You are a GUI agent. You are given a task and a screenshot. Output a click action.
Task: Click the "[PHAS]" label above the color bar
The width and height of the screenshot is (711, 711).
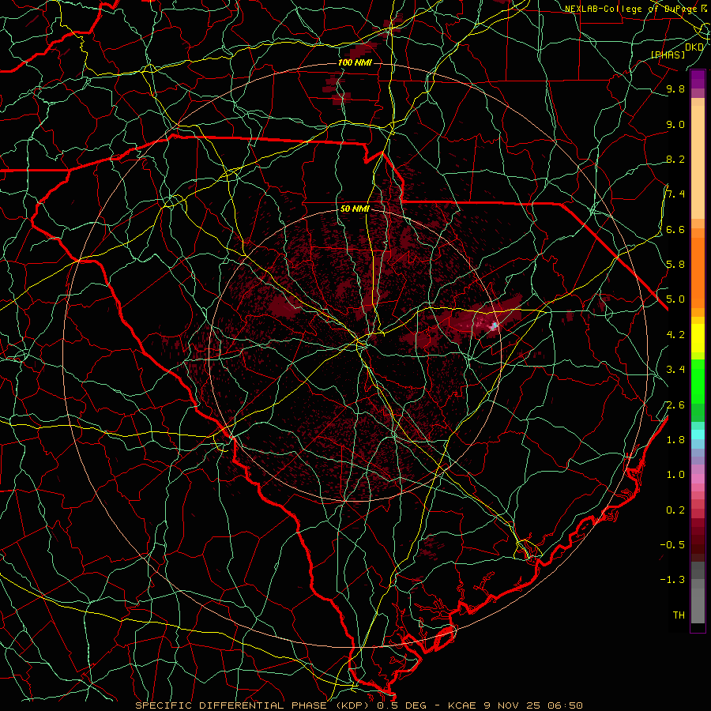click(x=668, y=55)
